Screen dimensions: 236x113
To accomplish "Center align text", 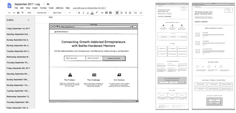I will pos(121,13).
